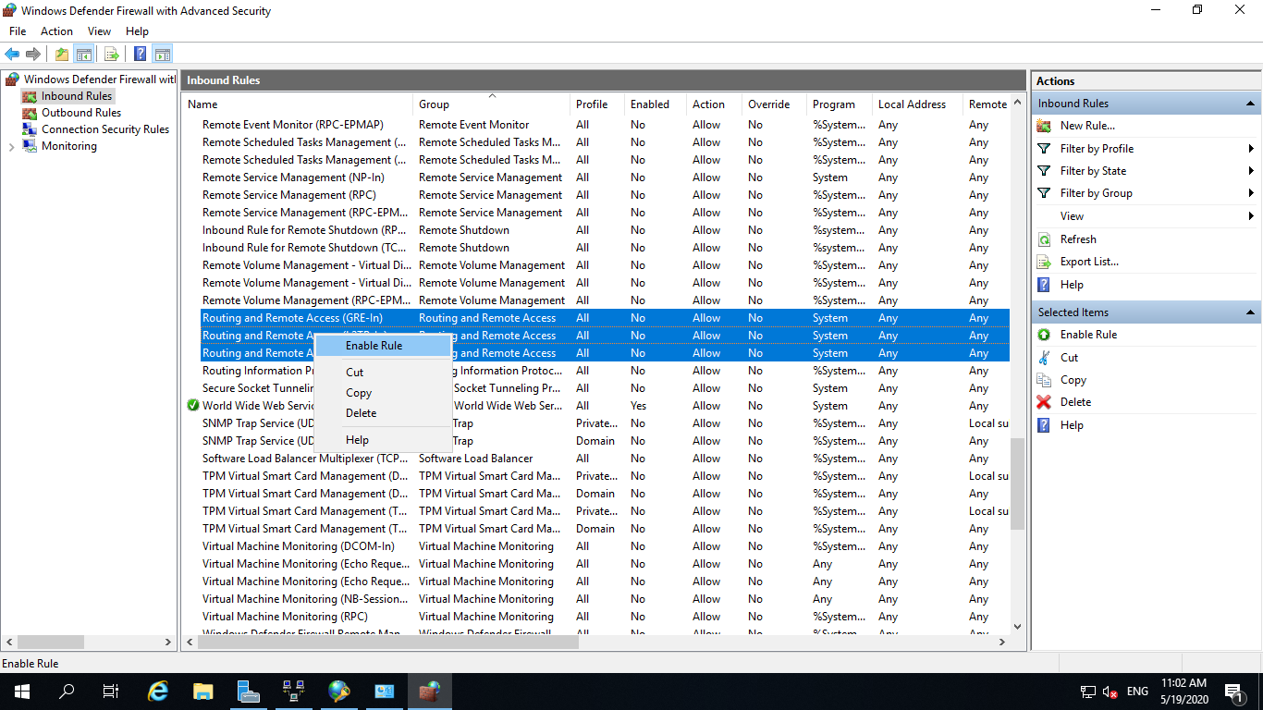
Task: Select the Virtual Machine Monitoring (DCOM-In) rule
Action: pos(595,546)
